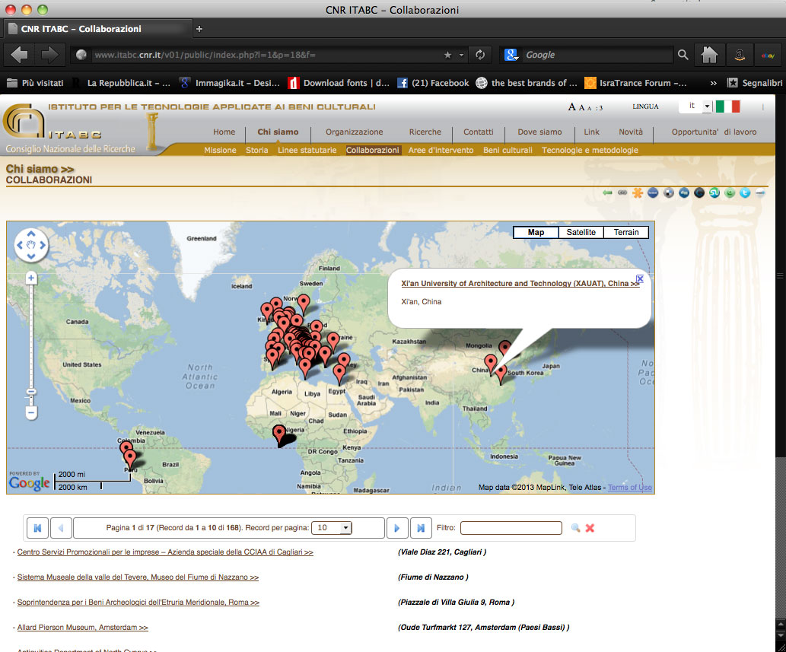Screen dimensions: 786x652
Task: Reload the page with the refresh icon
Action: pyautogui.click(x=480, y=55)
